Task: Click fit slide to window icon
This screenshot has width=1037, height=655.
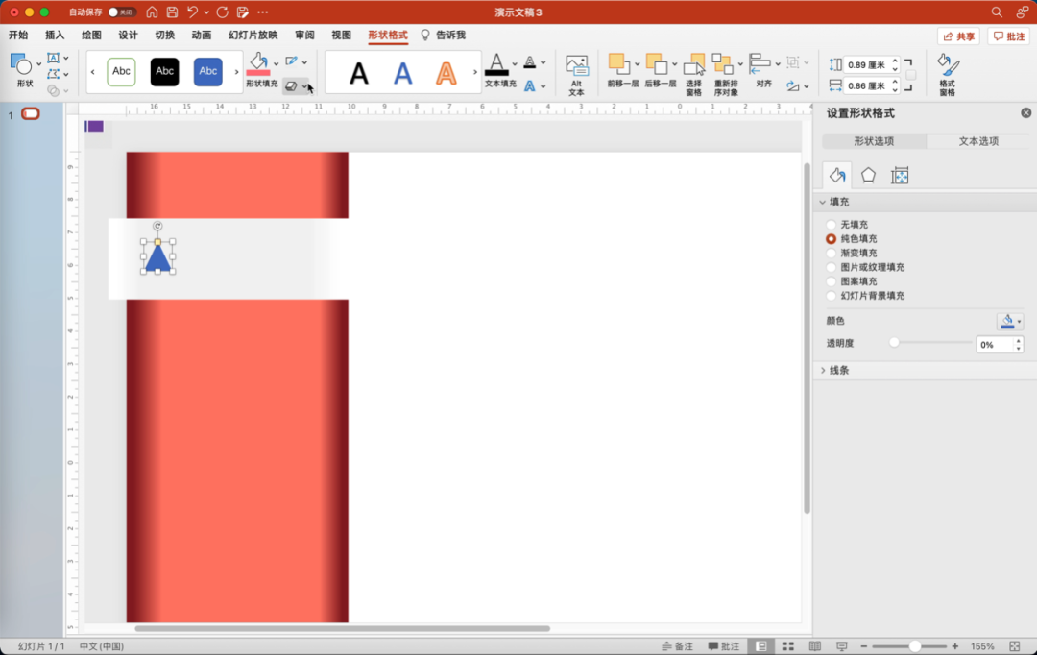Action: pyautogui.click(x=1015, y=646)
